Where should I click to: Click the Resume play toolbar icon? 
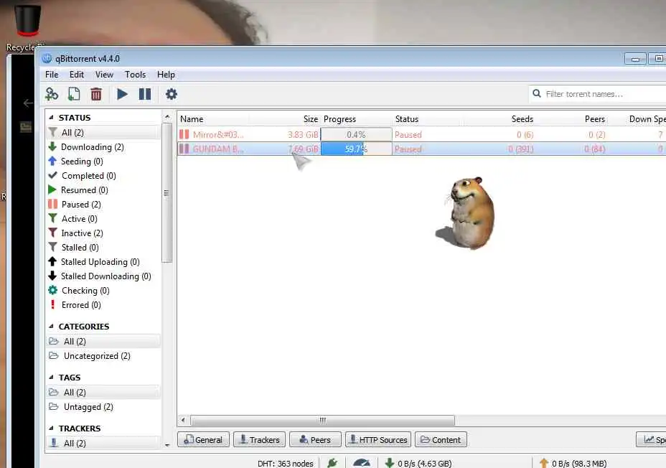tap(122, 94)
